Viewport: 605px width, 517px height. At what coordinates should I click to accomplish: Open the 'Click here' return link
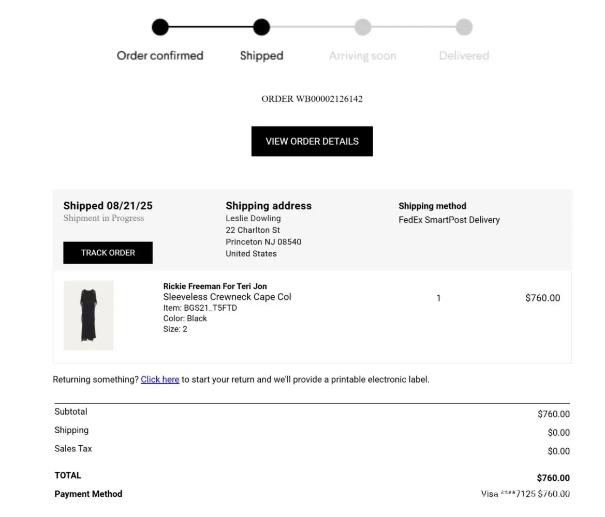(x=160, y=379)
